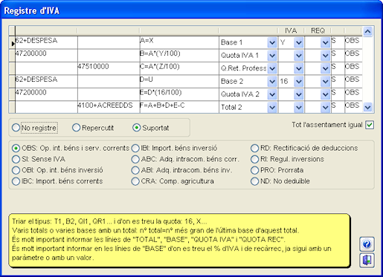Click the exit door icon button
Screen dimensions: 383x277
tap(367, 260)
